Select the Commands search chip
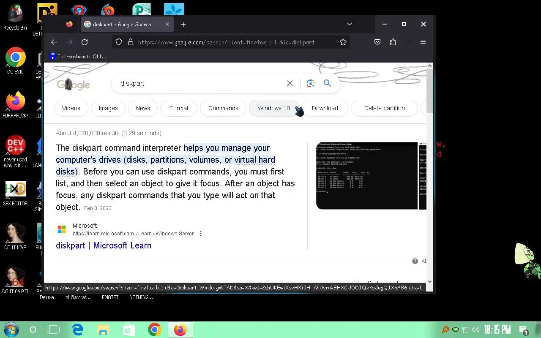The image size is (541, 338). [x=223, y=108]
